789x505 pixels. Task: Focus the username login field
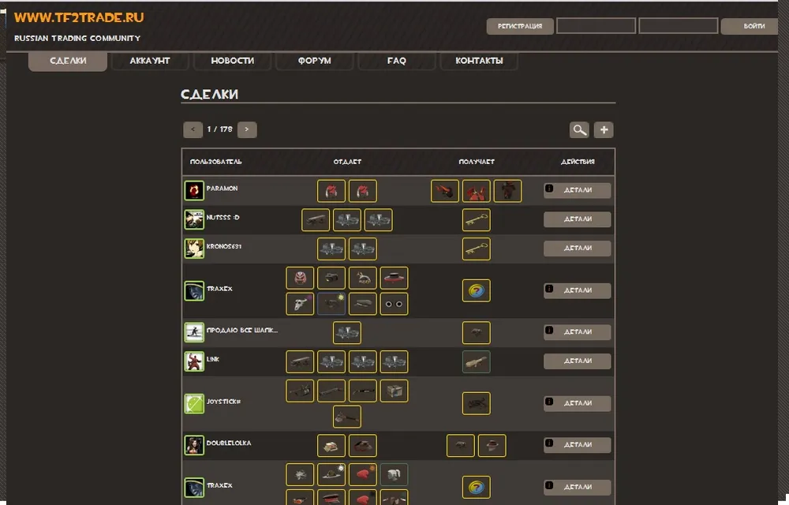596,26
